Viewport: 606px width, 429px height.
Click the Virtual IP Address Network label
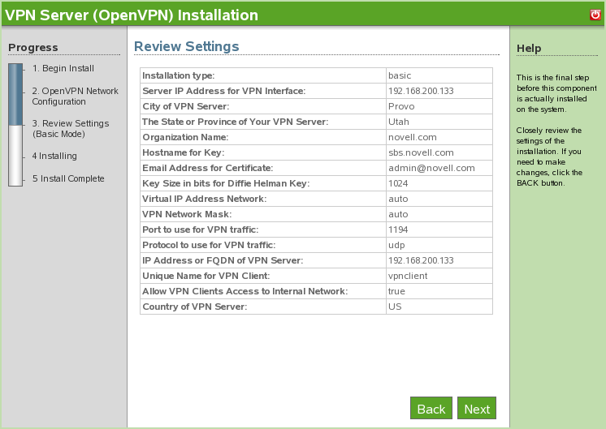click(x=204, y=199)
